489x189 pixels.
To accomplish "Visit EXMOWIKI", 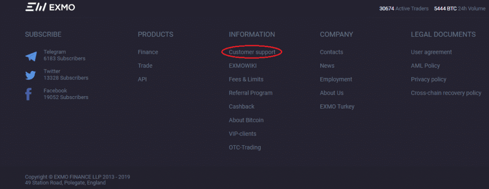I will coord(243,66).
